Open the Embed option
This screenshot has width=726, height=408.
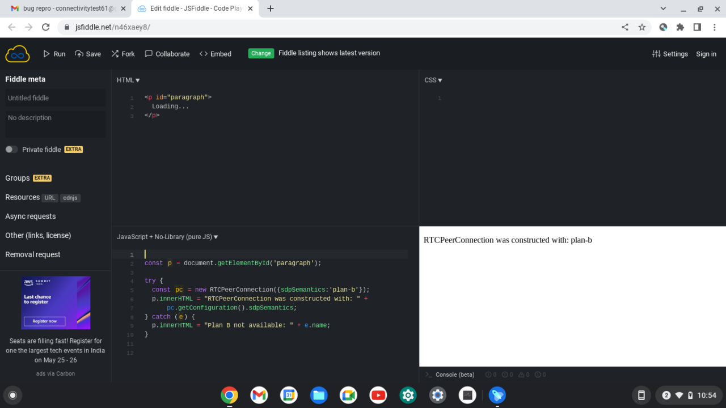[216, 54]
